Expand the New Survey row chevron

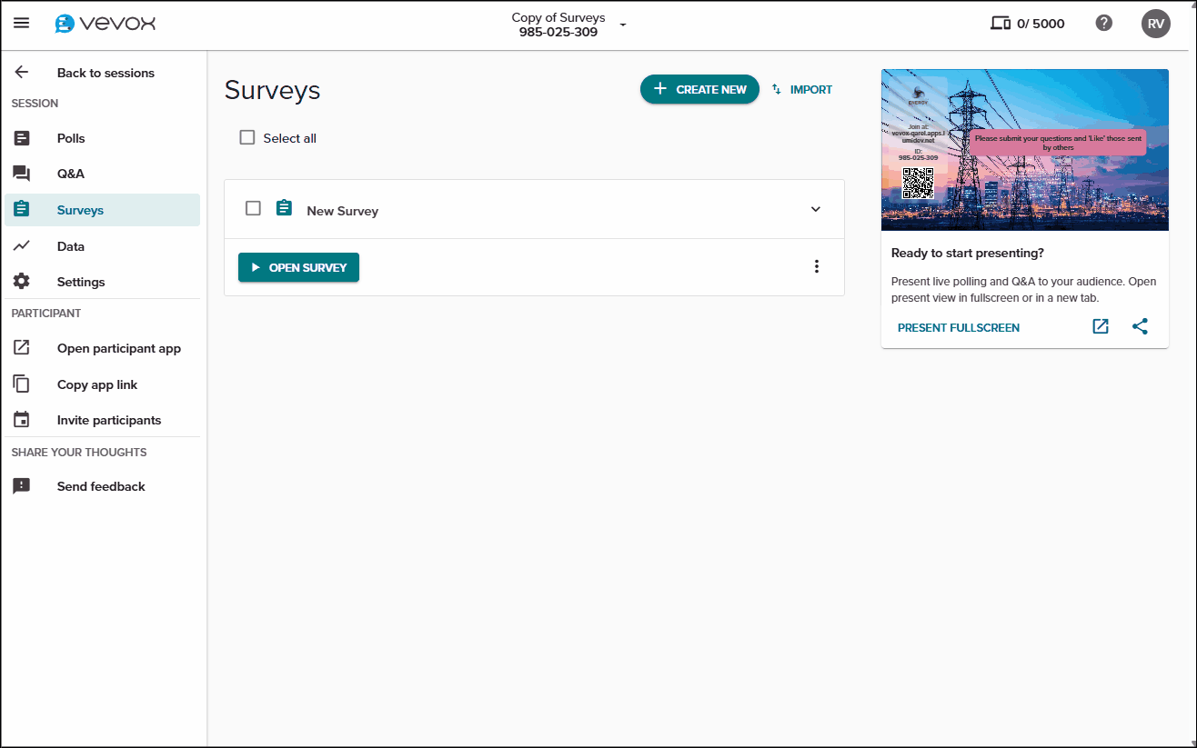pos(816,208)
